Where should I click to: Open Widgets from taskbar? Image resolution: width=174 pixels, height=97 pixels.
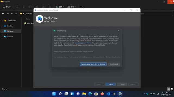tap(72, 94)
